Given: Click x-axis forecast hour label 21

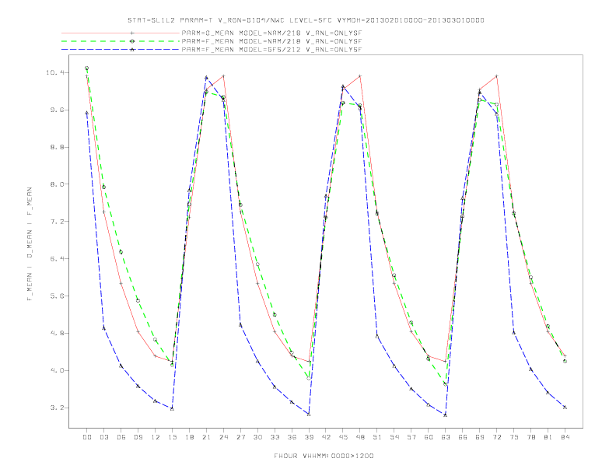Looking at the screenshot, I should (x=206, y=437).
